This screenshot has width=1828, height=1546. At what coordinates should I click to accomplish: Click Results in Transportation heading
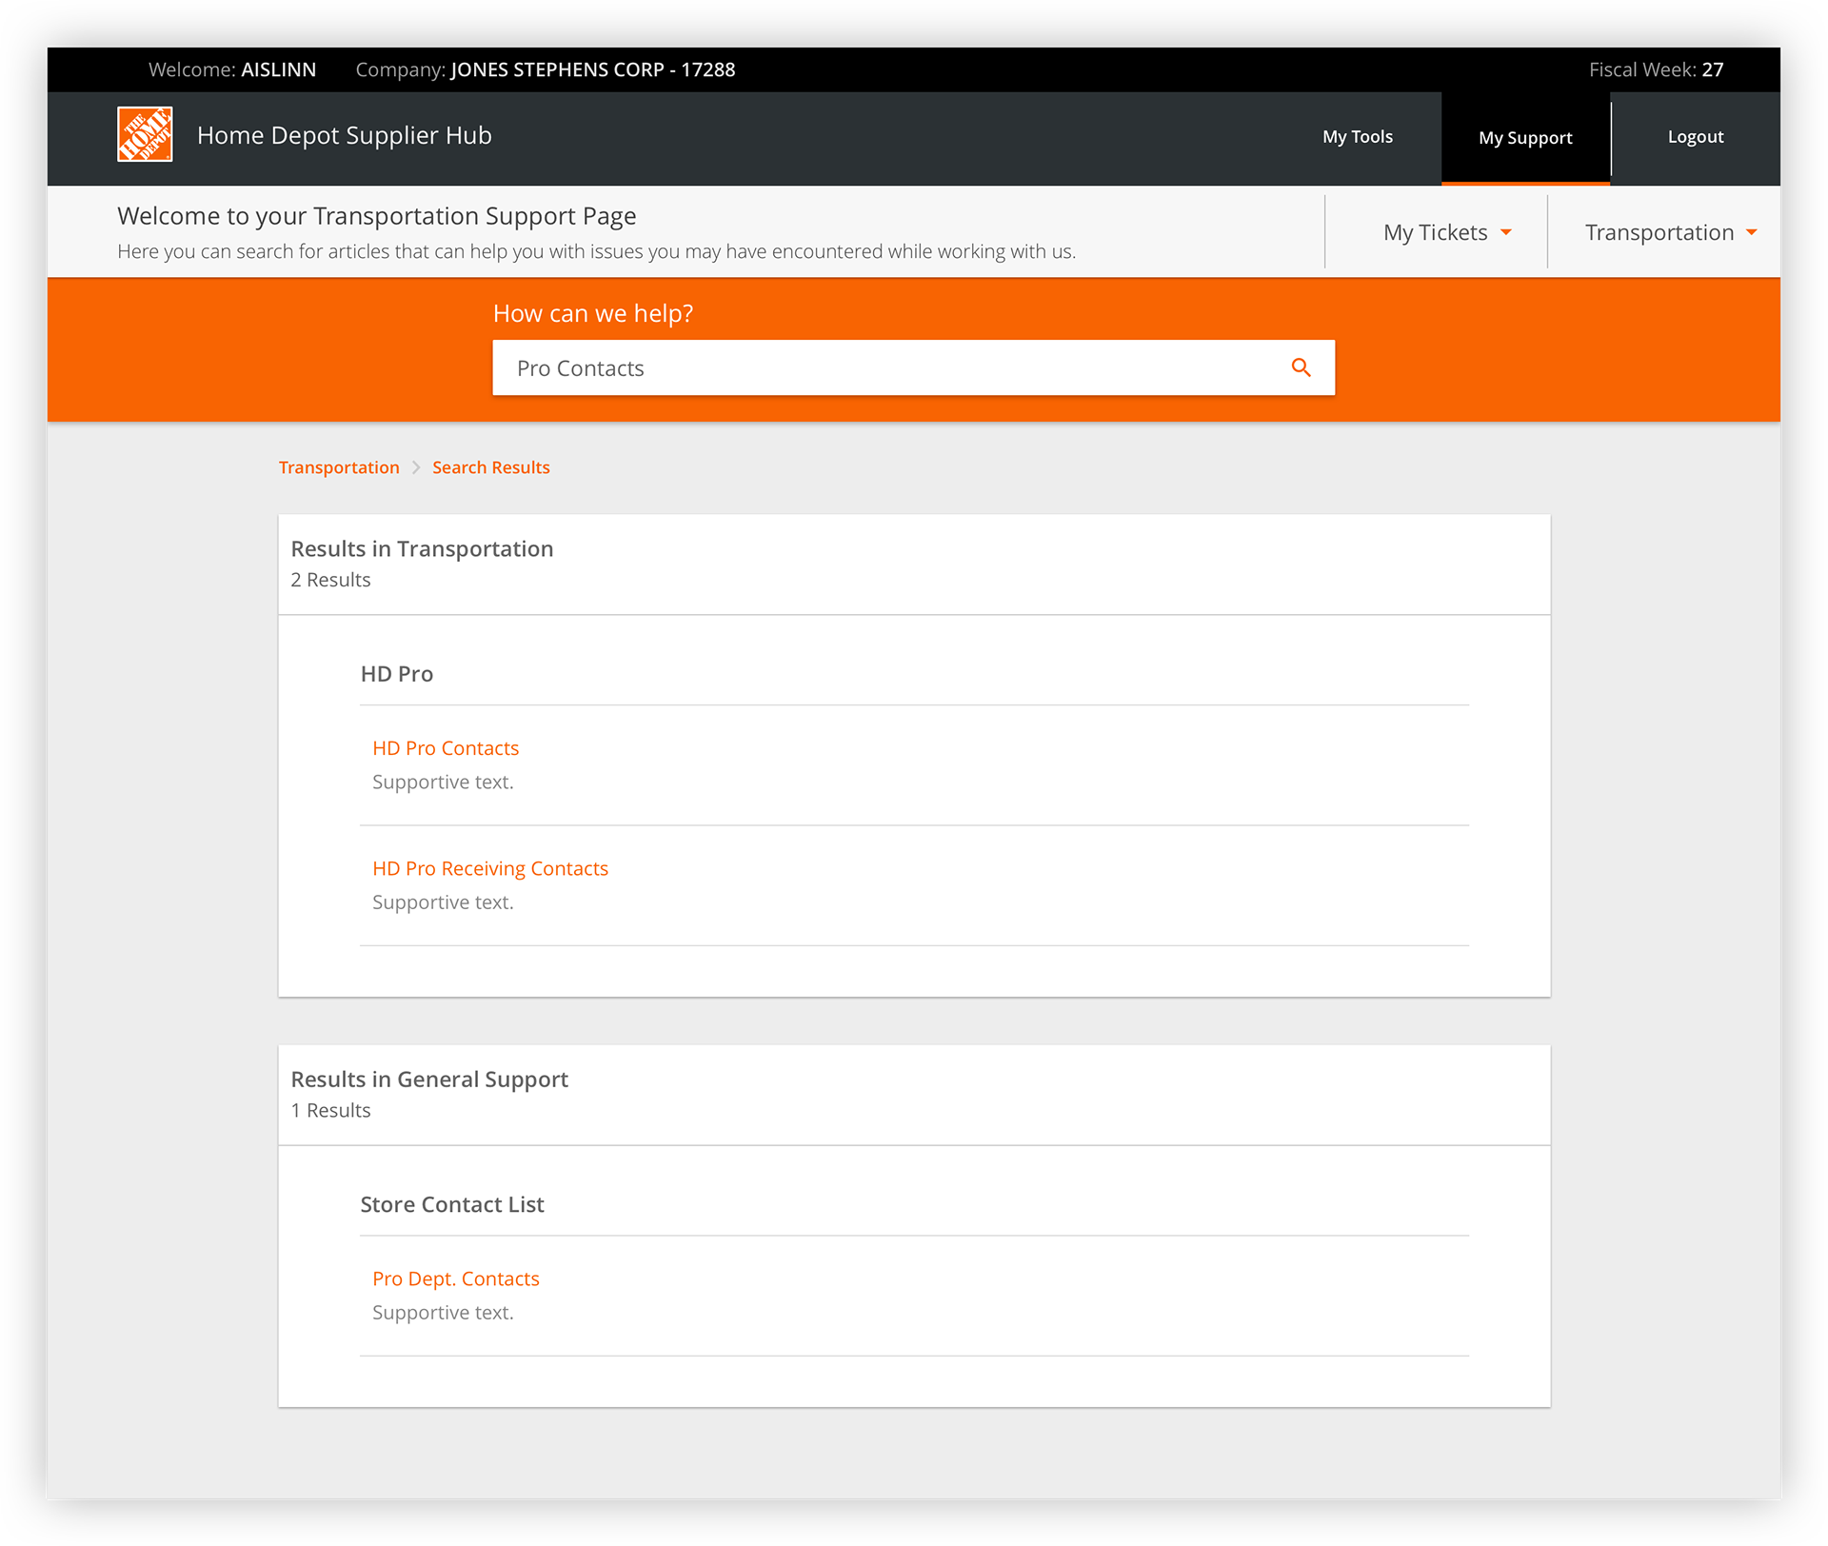point(422,548)
